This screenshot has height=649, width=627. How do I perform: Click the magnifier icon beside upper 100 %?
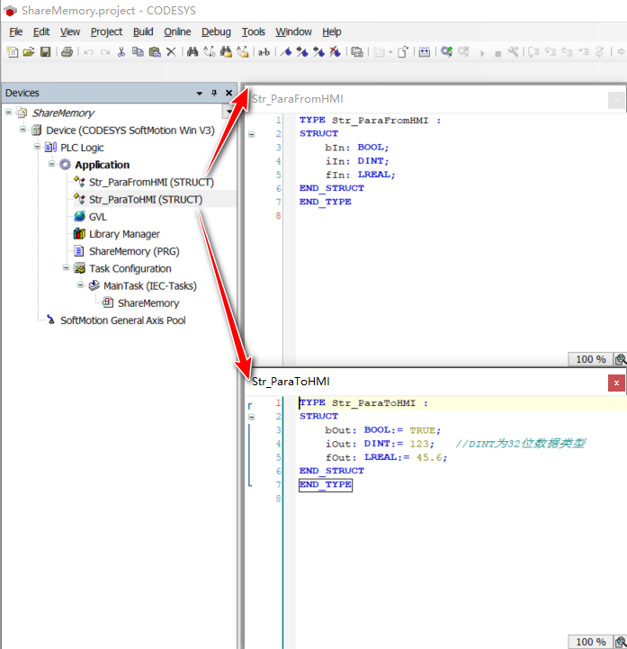(620, 359)
